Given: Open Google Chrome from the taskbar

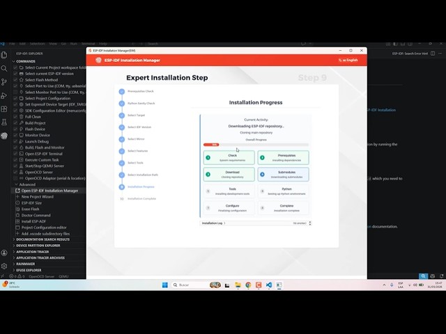Looking at the screenshot, I should pyautogui.click(x=248, y=285).
